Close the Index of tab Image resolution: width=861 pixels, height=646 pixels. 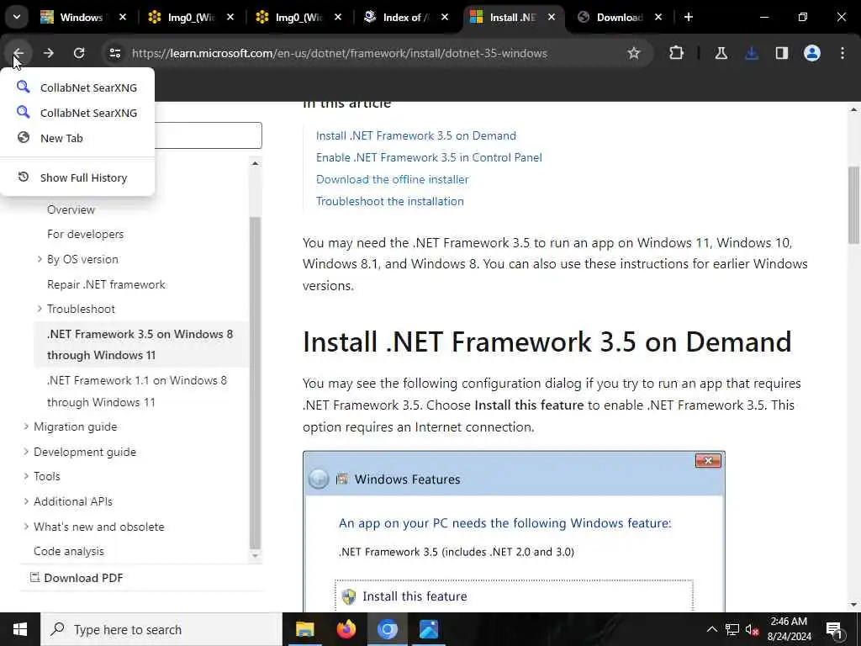pyautogui.click(x=444, y=18)
